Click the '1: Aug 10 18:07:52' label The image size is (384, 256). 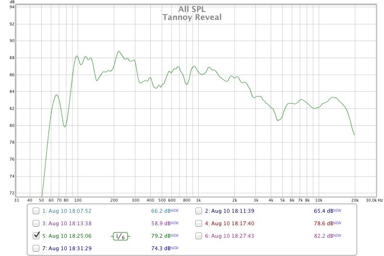pyautogui.click(x=67, y=211)
